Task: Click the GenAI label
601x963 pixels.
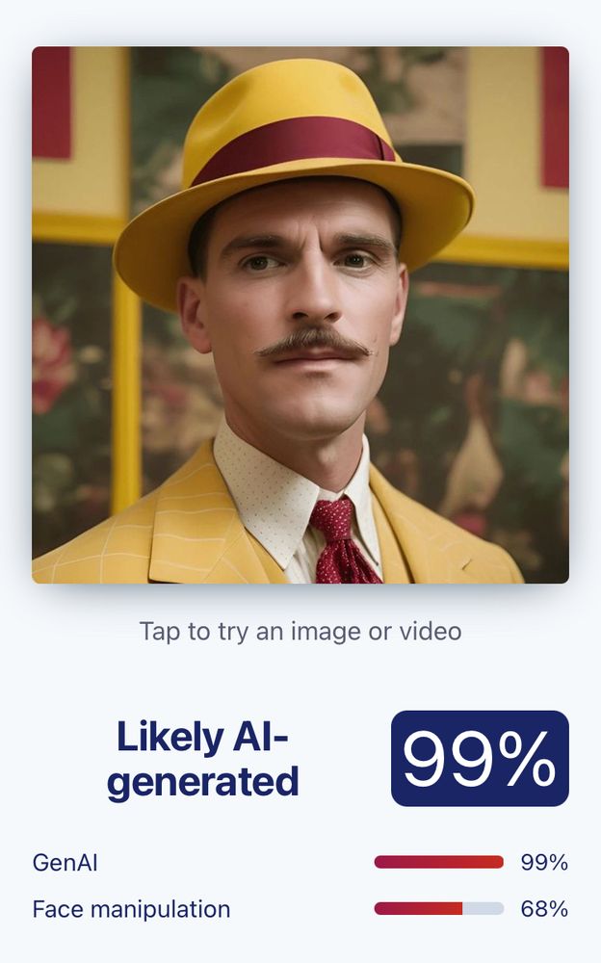Action: point(65,862)
